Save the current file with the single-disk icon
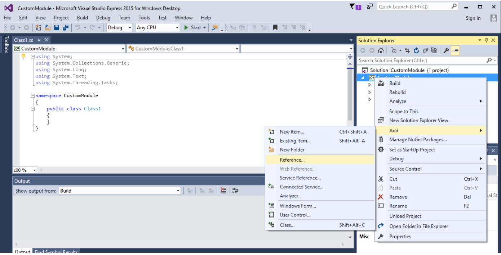 pos(57,27)
